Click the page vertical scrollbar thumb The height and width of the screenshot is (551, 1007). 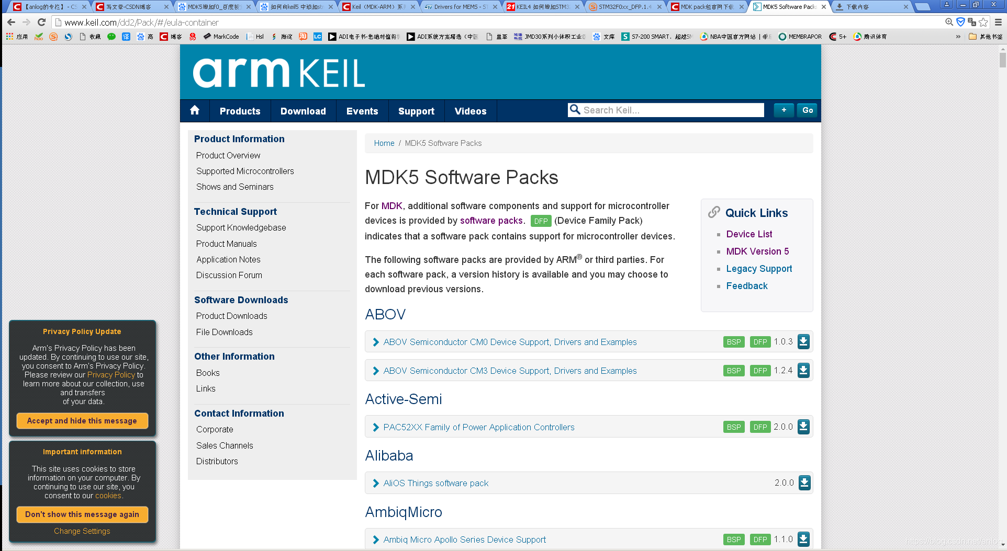[x=1002, y=60]
